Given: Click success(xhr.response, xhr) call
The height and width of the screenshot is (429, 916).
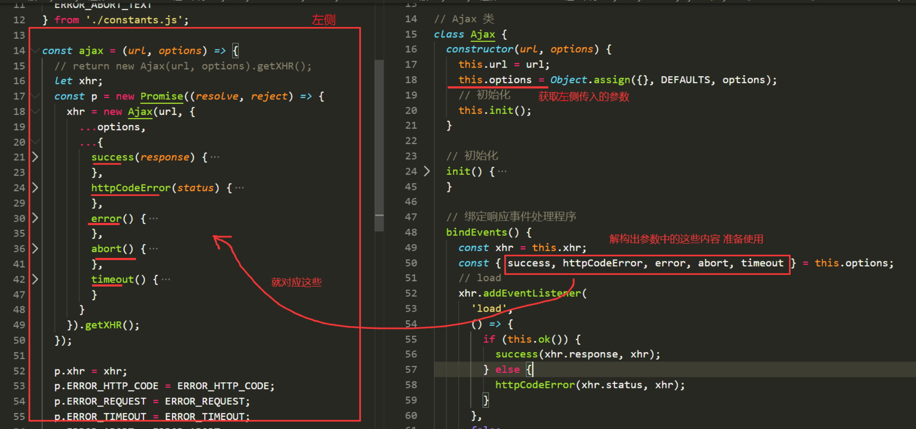Looking at the screenshot, I should point(578,354).
